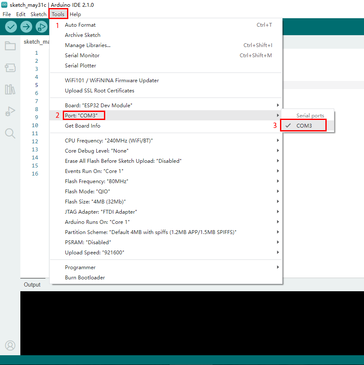
Task: Click the Upload arrow button
Action: 26,27
